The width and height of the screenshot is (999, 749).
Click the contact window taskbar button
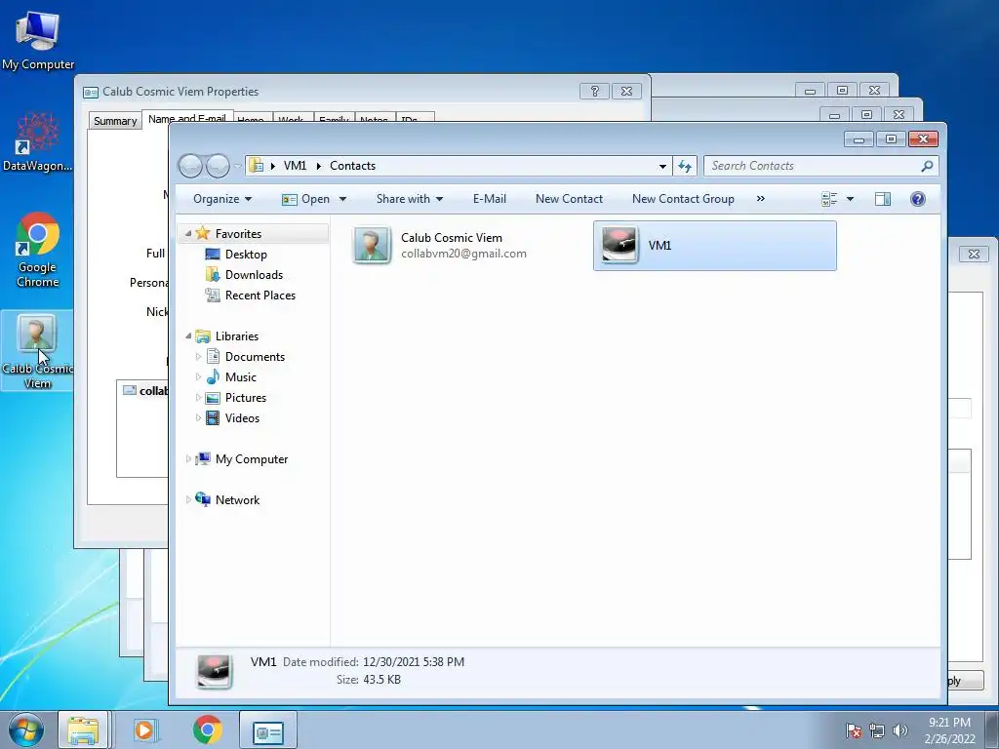click(268, 729)
